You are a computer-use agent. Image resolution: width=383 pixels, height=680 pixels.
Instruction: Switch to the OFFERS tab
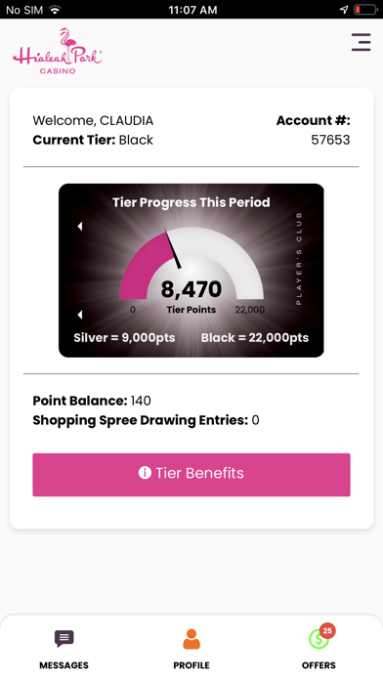[319, 665]
